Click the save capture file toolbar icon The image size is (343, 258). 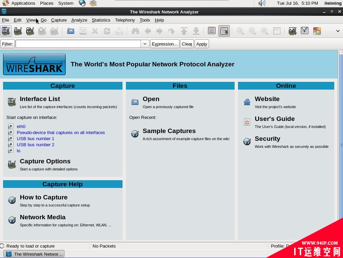[83, 31]
